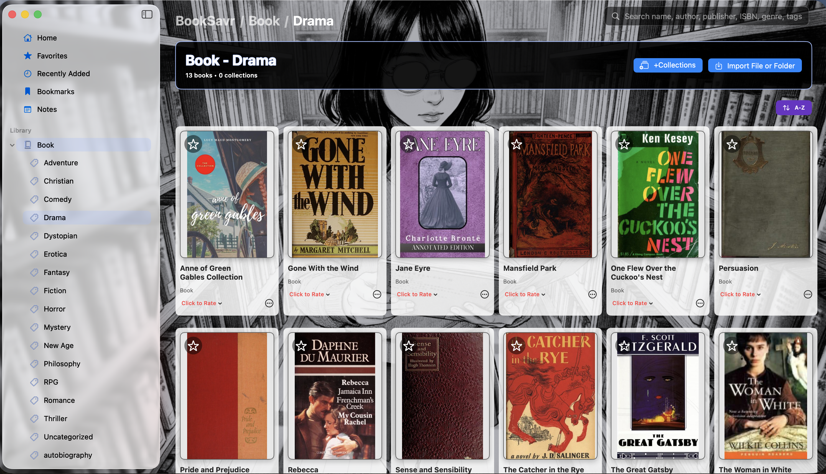Viewport: 826px width, 474px height.
Task: Open more options for Cuckoo's Nest
Action: (700, 303)
